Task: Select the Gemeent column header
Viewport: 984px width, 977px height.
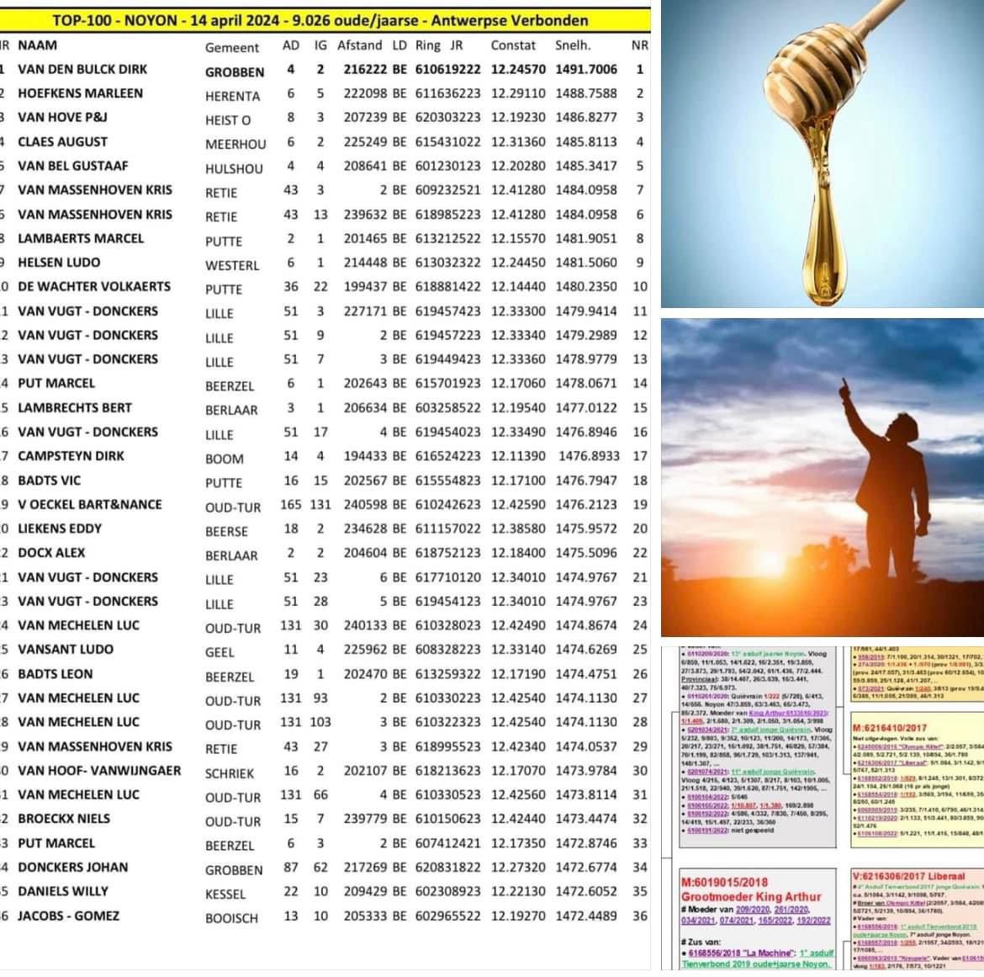Action: 231,48
